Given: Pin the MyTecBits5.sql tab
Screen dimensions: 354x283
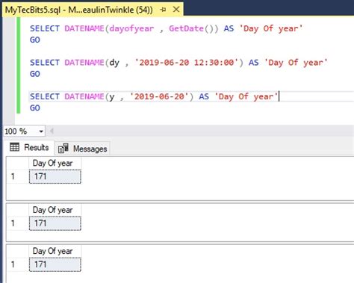Looking at the screenshot, I should [x=163, y=10].
